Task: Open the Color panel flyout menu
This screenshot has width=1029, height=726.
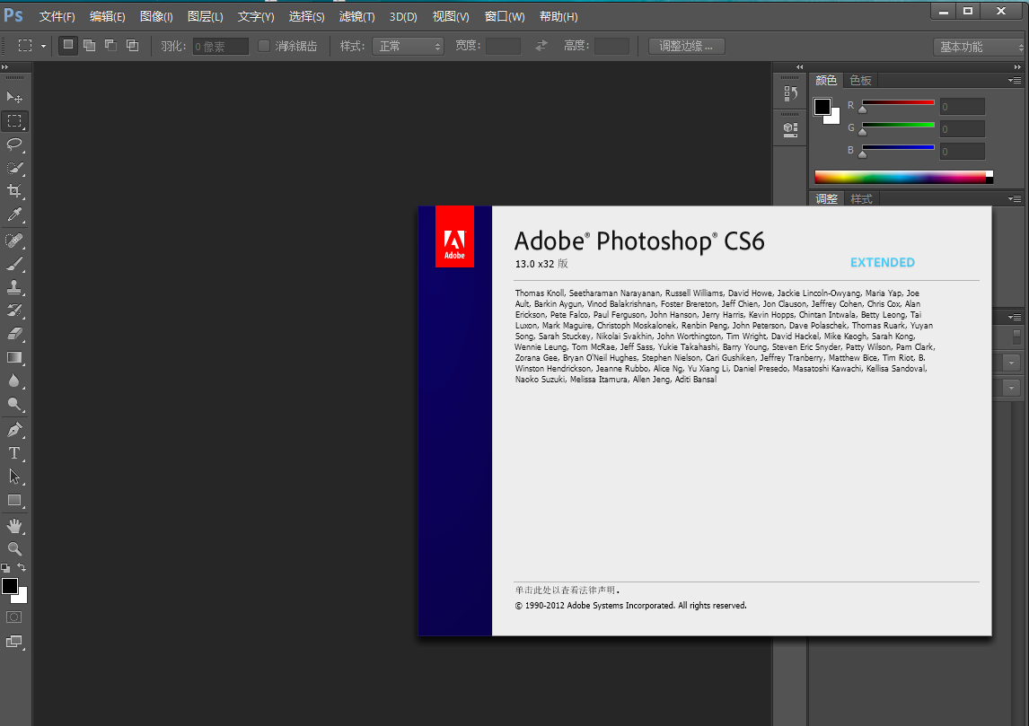Action: click(x=1015, y=80)
